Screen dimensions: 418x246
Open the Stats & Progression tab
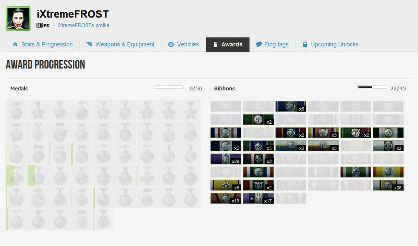43,44
